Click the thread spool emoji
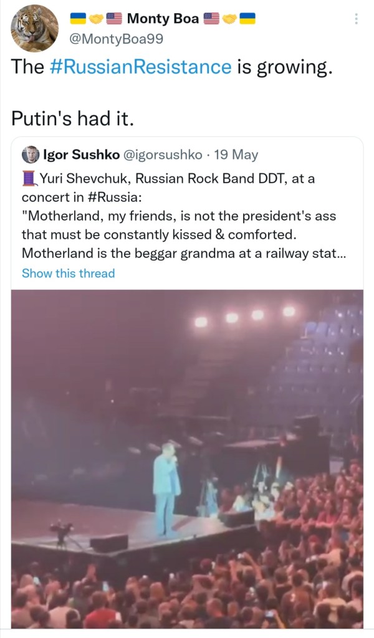 point(29,179)
